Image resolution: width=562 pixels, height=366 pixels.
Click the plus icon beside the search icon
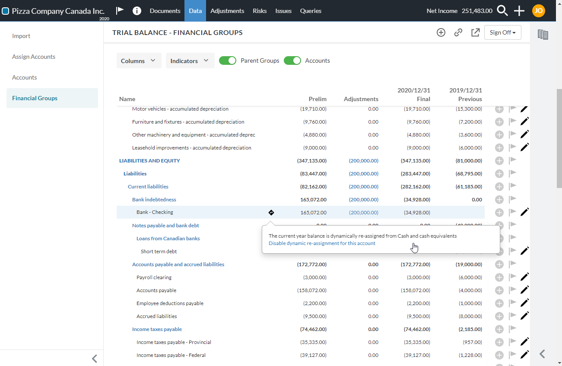(x=519, y=11)
